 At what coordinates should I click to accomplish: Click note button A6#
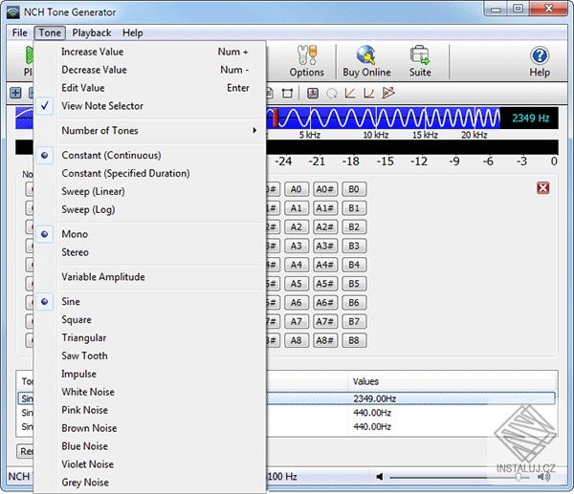(x=324, y=303)
